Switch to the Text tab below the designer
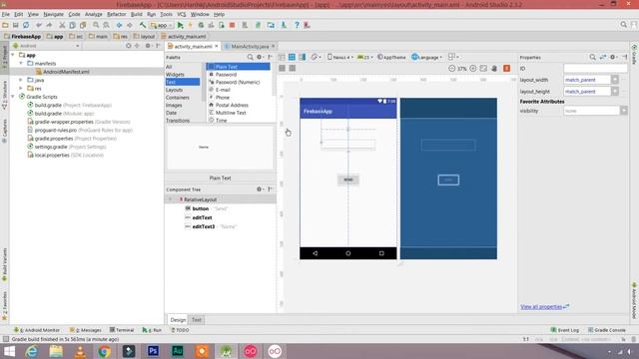The height and width of the screenshot is (359, 639). pyautogui.click(x=197, y=320)
